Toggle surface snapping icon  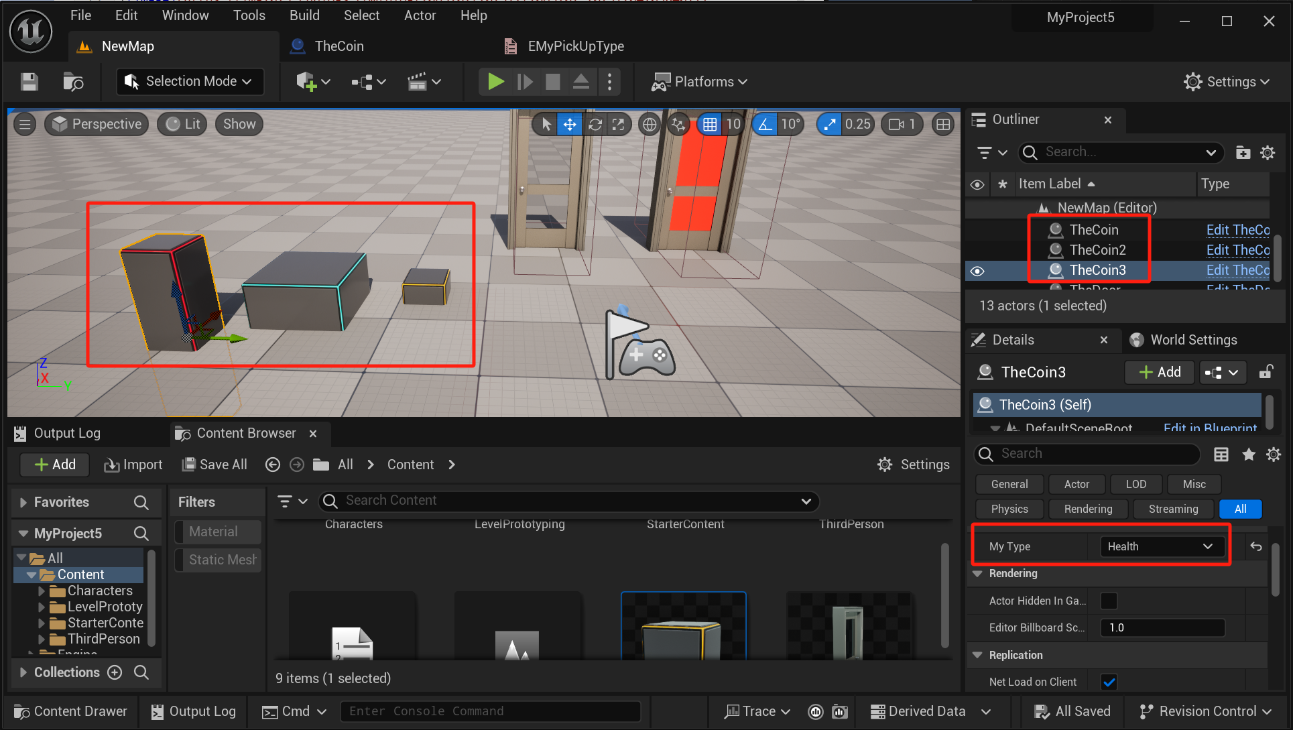click(679, 124)
